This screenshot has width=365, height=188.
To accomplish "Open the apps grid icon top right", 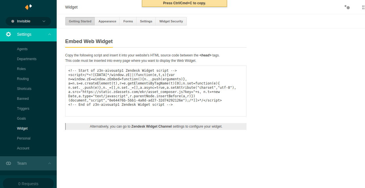I will click(x=363, y=7).
